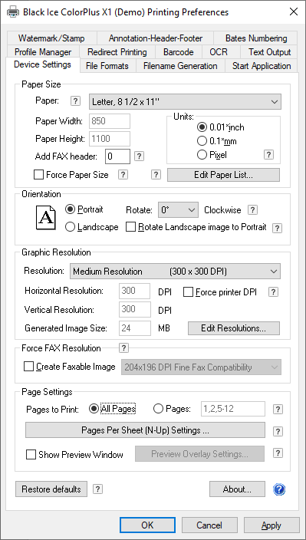Click the page orientation preview icon with letter A

(x=45, y=218)
